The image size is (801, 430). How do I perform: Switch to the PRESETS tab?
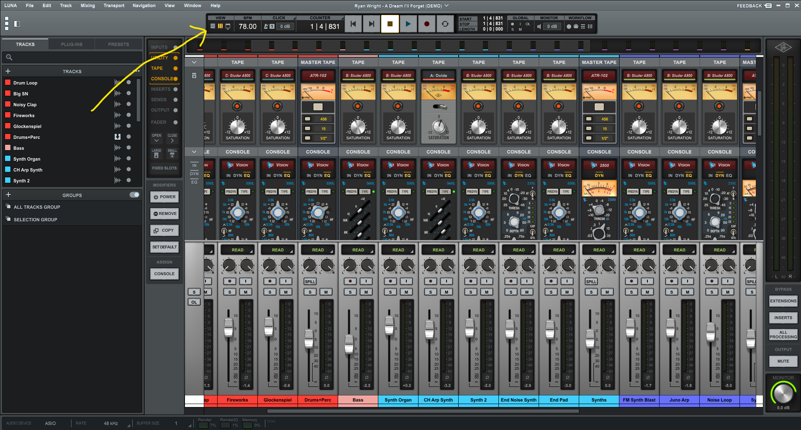118,44
